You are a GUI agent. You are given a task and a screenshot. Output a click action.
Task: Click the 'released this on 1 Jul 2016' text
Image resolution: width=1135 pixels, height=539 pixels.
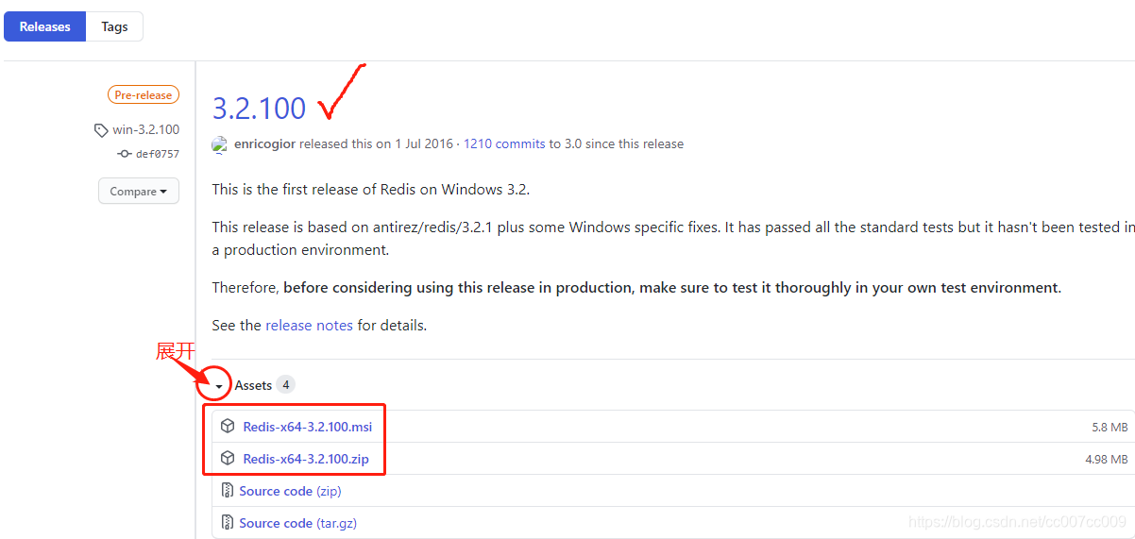[376, 143]
